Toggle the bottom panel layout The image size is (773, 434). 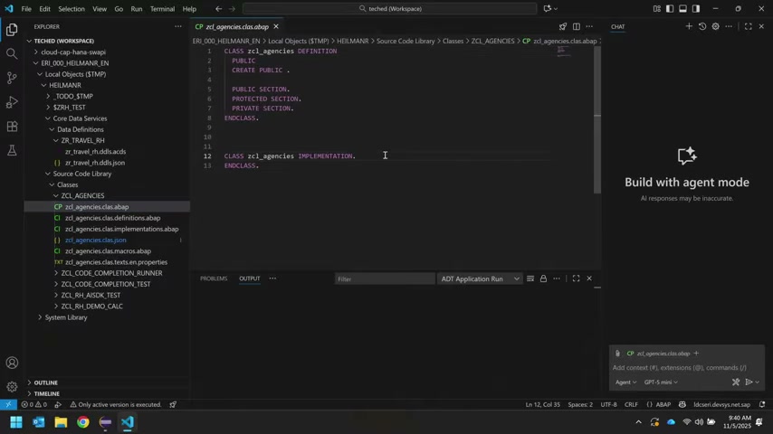tap(682, 9)
